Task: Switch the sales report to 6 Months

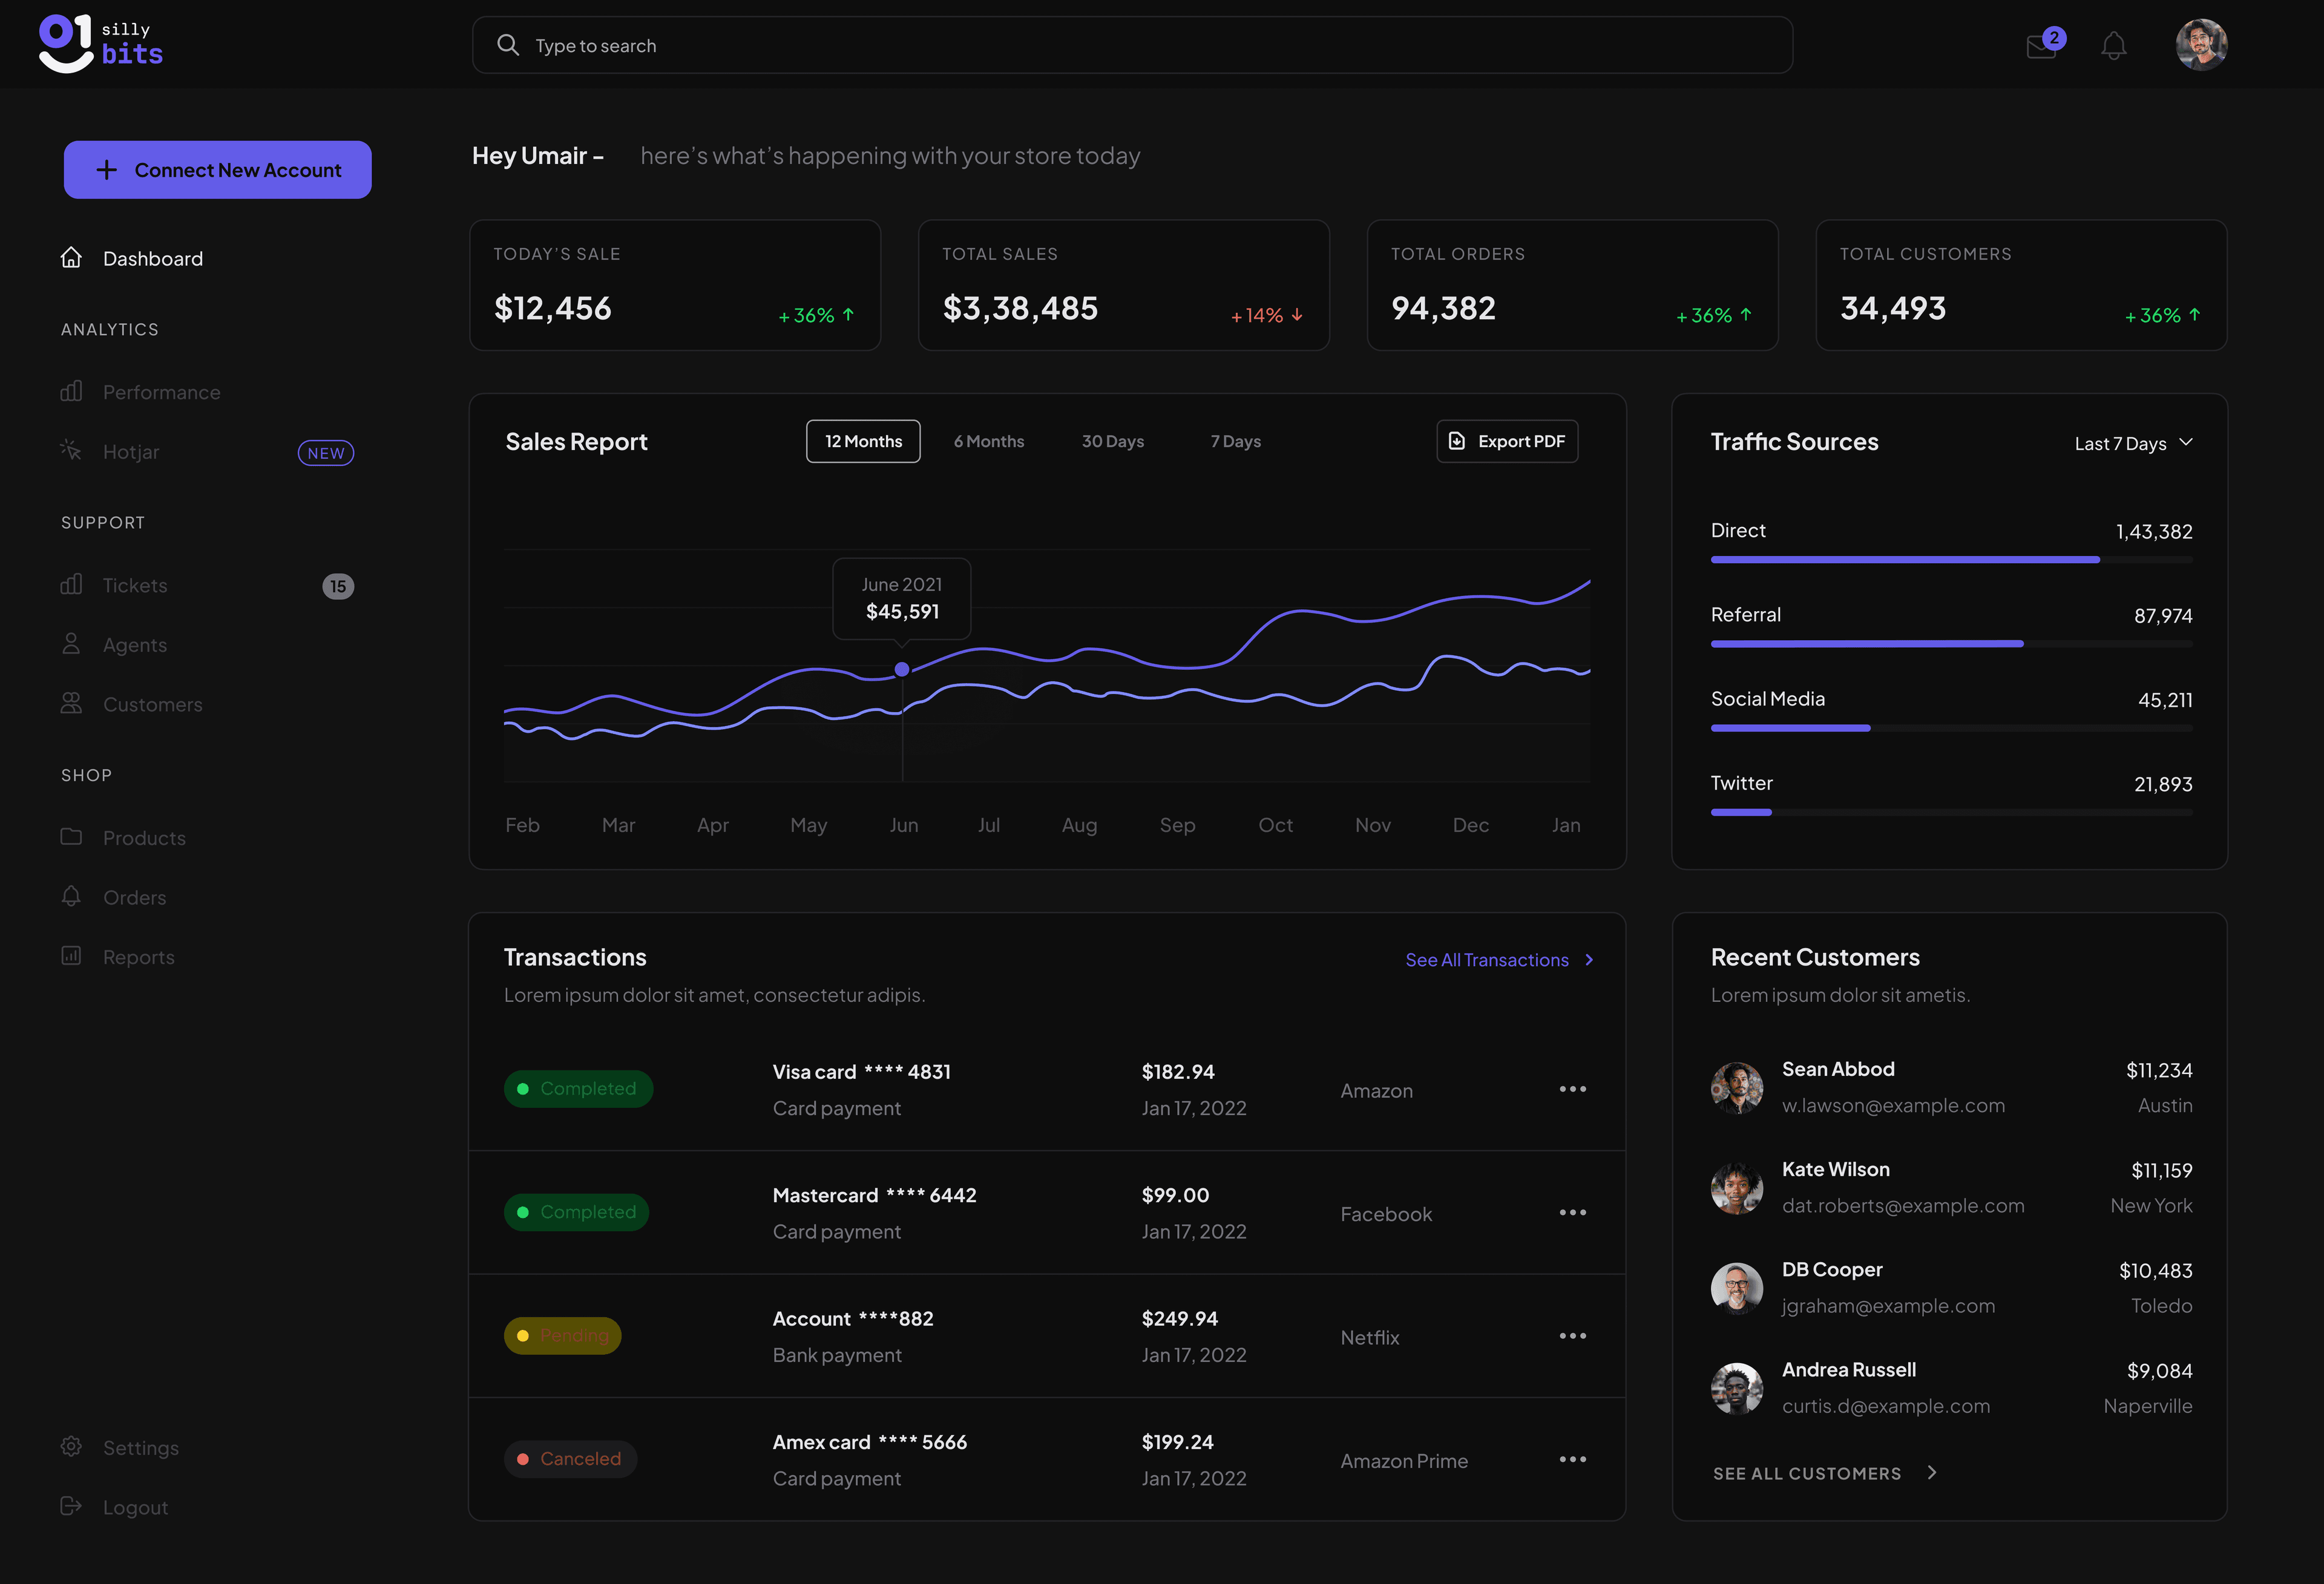Action: [988, 441]
